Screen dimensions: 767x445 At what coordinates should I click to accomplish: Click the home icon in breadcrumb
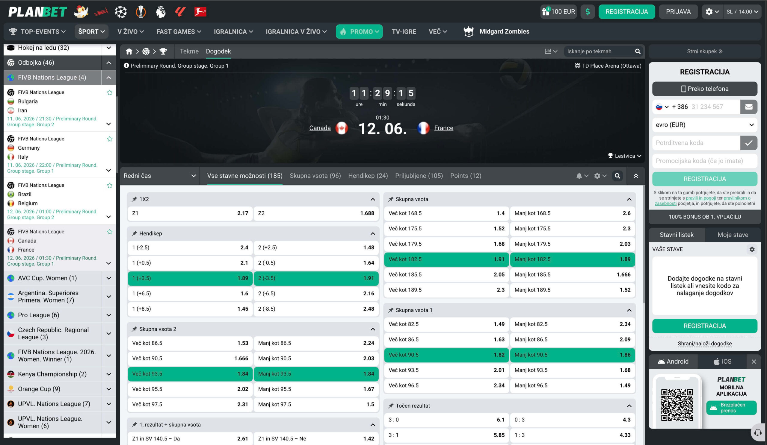[x=129, y=51]
